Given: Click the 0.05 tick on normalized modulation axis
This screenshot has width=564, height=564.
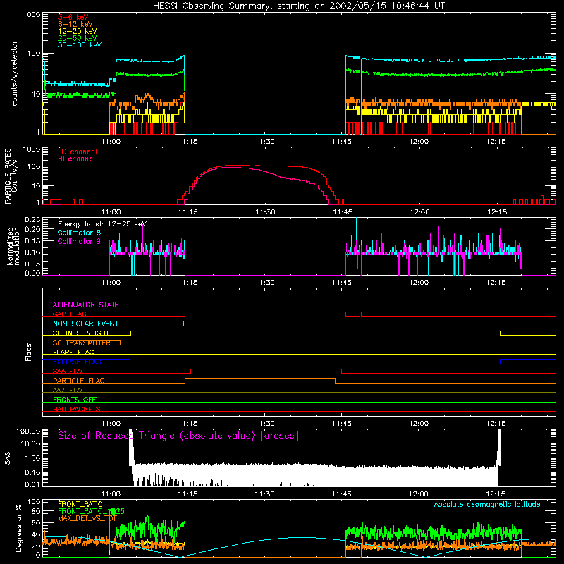Looking at the screenshot, I should [32, 264].
